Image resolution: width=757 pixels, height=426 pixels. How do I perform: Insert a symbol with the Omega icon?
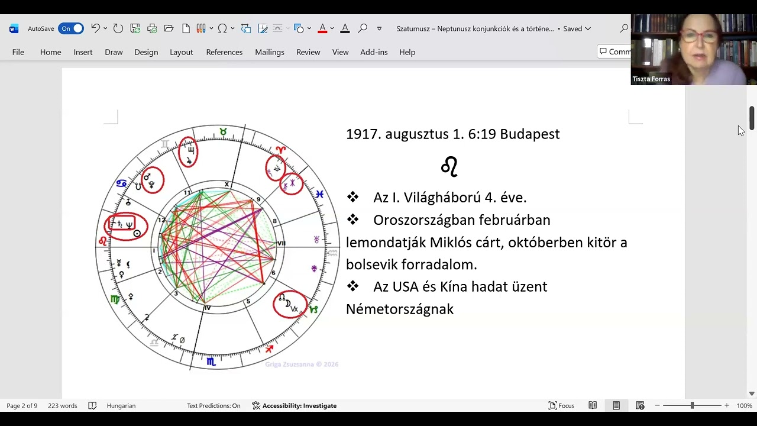222,28
